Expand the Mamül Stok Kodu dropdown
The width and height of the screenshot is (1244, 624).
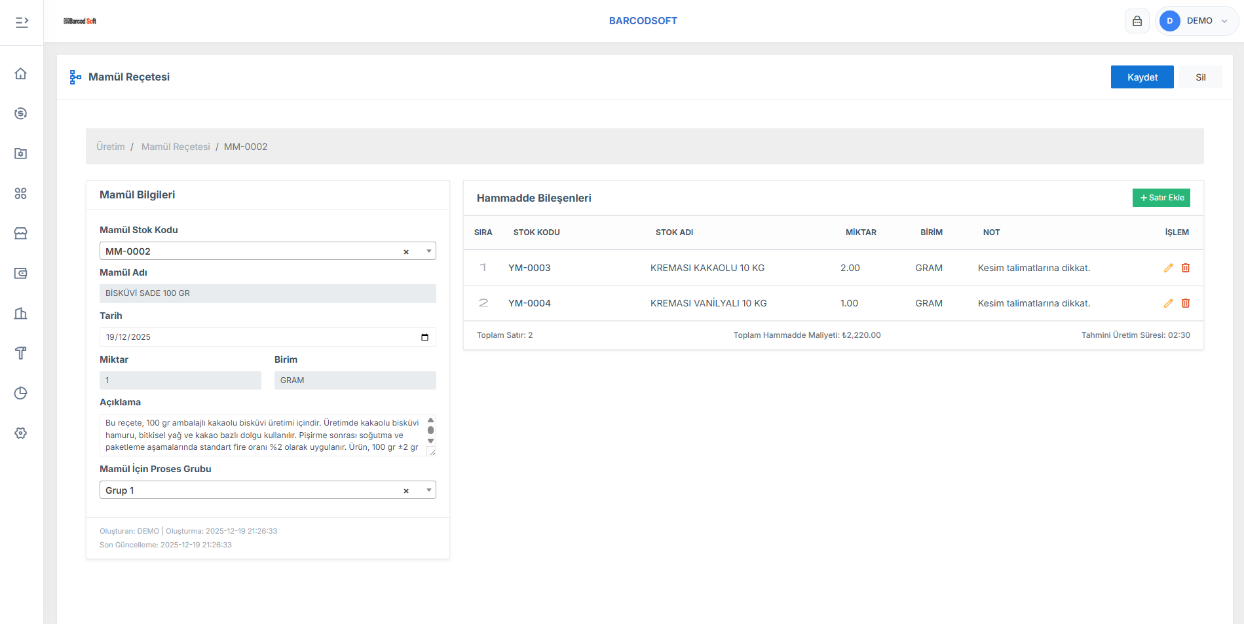coord(428,251)
